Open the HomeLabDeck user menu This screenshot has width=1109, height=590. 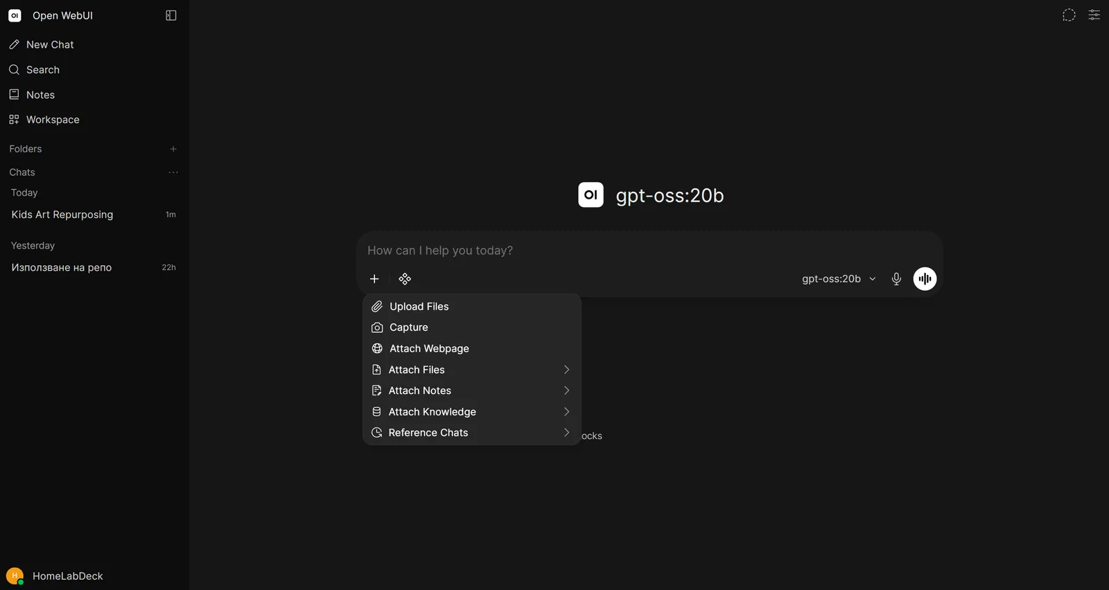[94, 575]
